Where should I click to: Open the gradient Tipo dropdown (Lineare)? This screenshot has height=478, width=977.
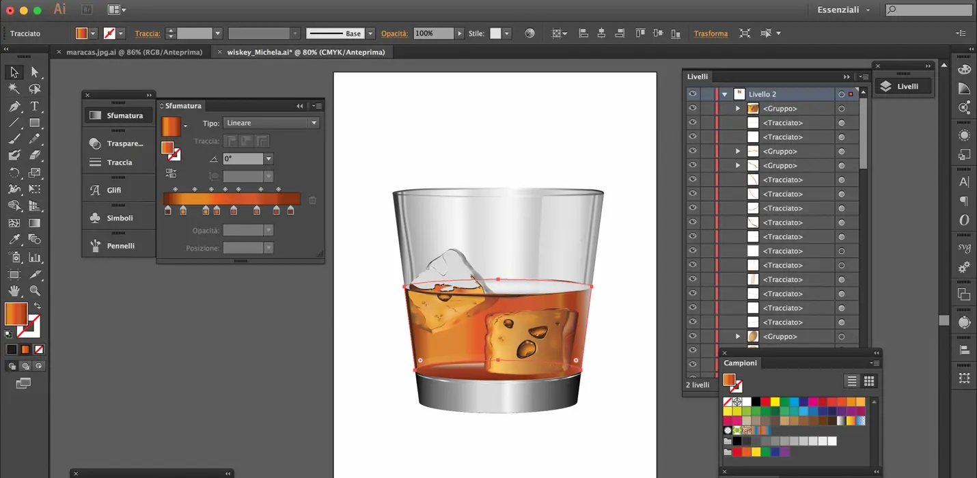pyautogui.click(x=271, y=123)
